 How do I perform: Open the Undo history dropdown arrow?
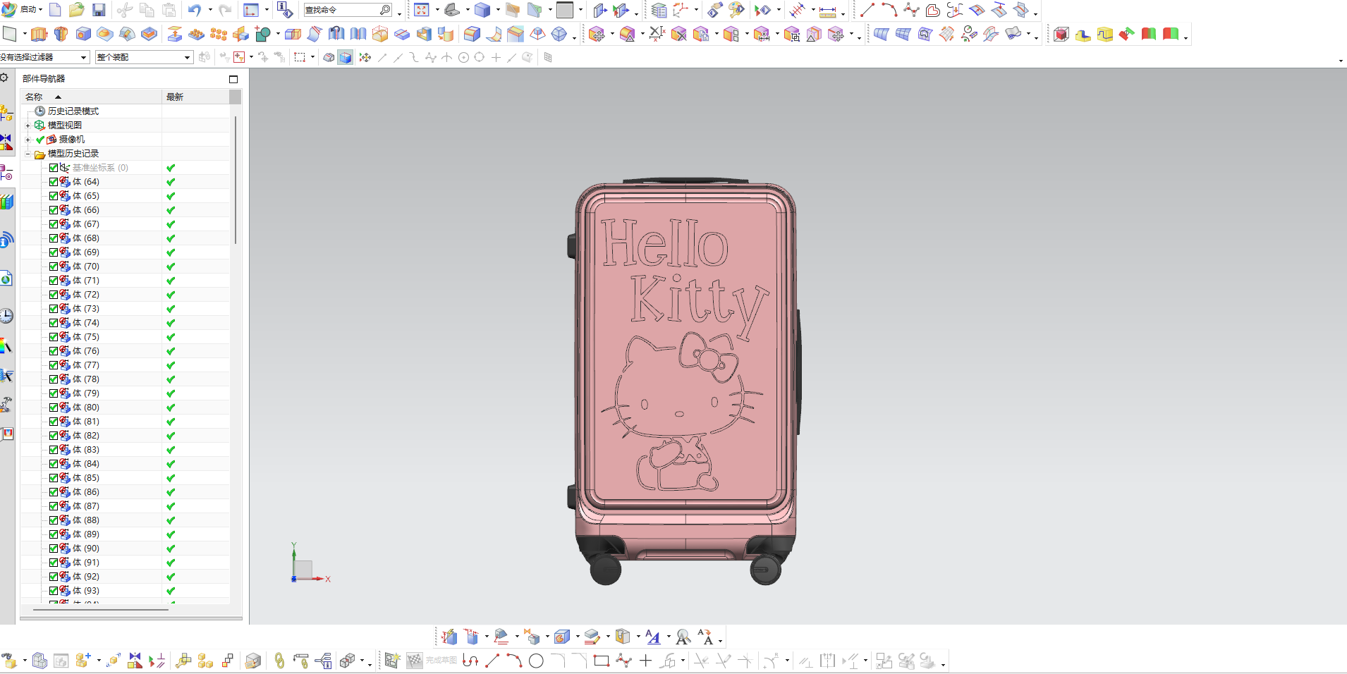[209, 10]
